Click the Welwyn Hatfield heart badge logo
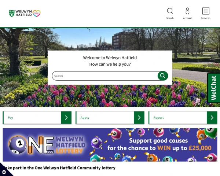This screenshot has height=176, width=220. [x=37, y=14]
